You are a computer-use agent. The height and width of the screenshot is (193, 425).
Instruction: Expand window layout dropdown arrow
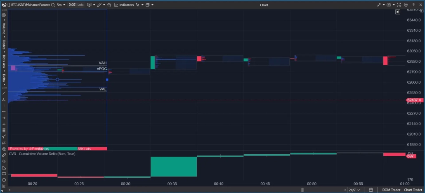[x=152, y=5]
